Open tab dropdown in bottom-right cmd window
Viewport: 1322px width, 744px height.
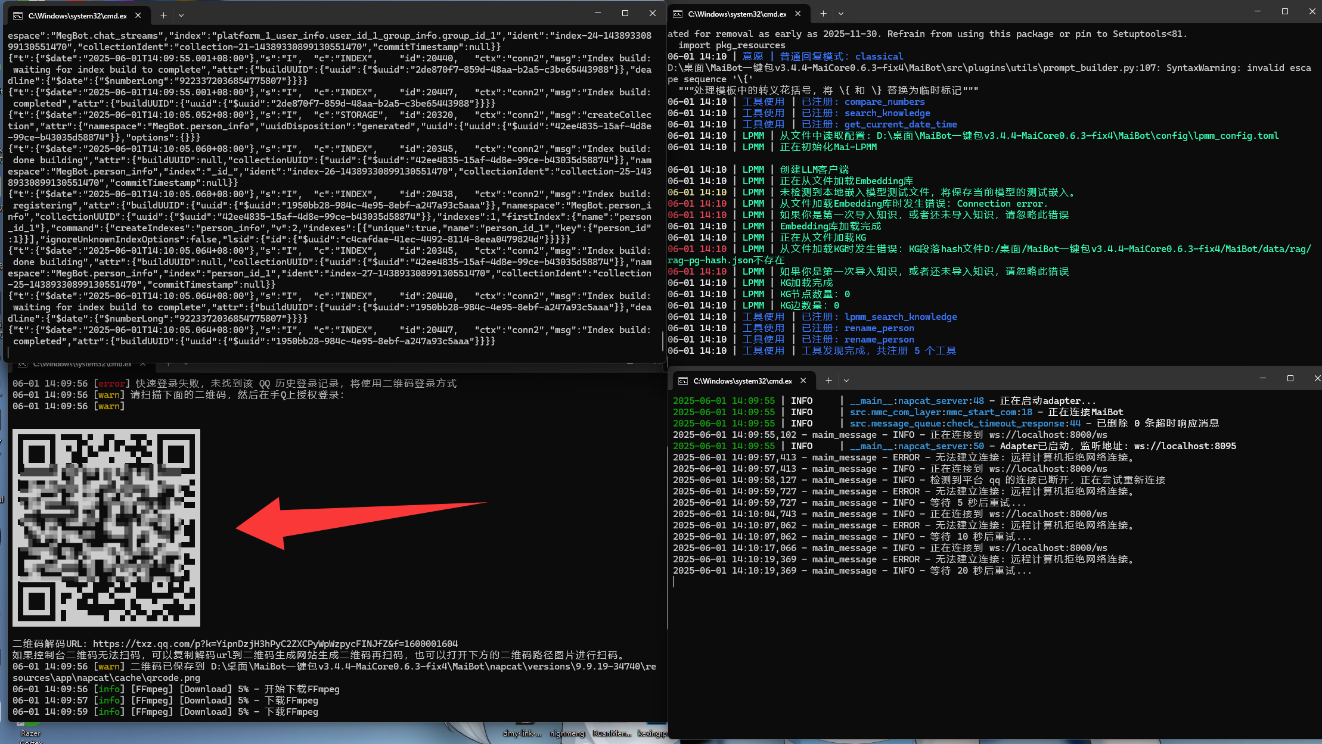coord(846,381)
